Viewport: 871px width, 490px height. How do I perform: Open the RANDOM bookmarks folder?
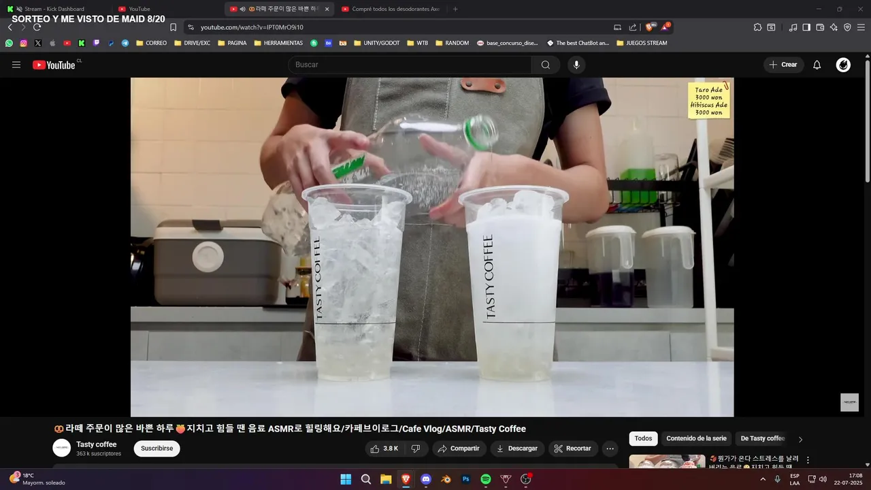[452, 43]
